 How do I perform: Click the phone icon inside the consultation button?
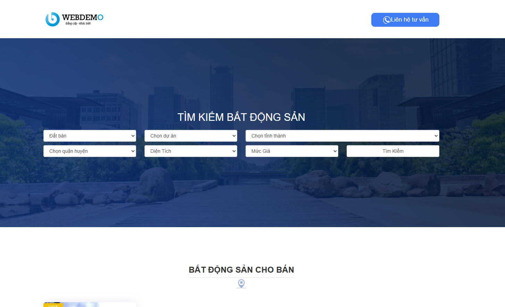point(386,20)
